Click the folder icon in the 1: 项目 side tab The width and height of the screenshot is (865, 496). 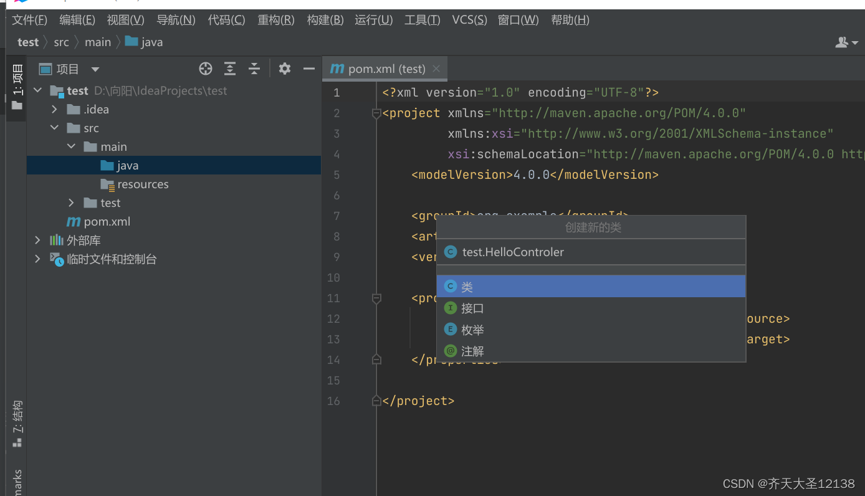pyautogui.click(x=17, y=105)
